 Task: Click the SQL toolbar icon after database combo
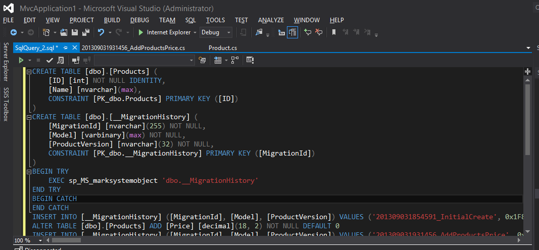click(203, 61)
